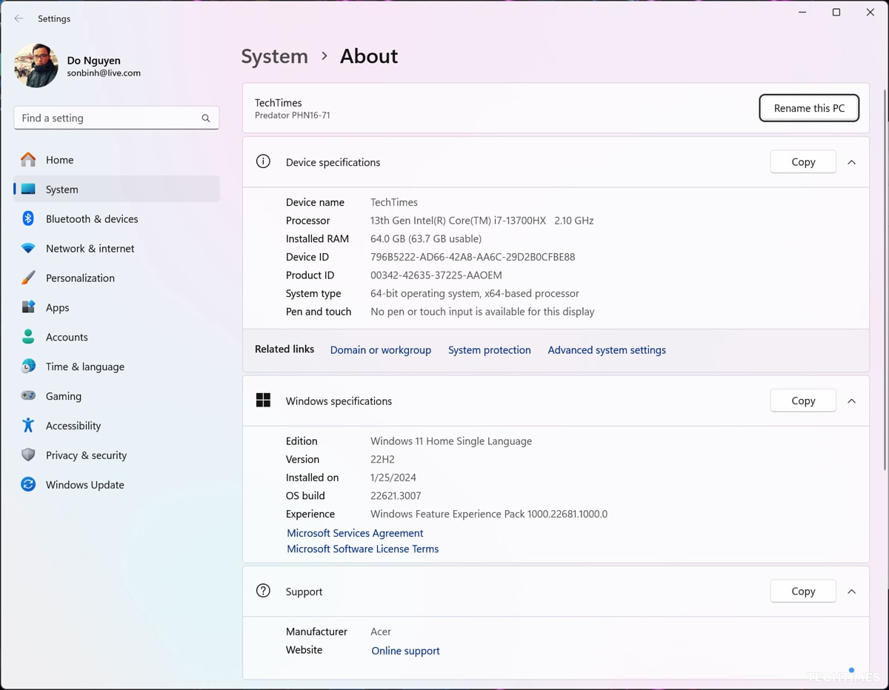889x690 pixels.
Task: Open Advanced system settings link
Action: 607,350
